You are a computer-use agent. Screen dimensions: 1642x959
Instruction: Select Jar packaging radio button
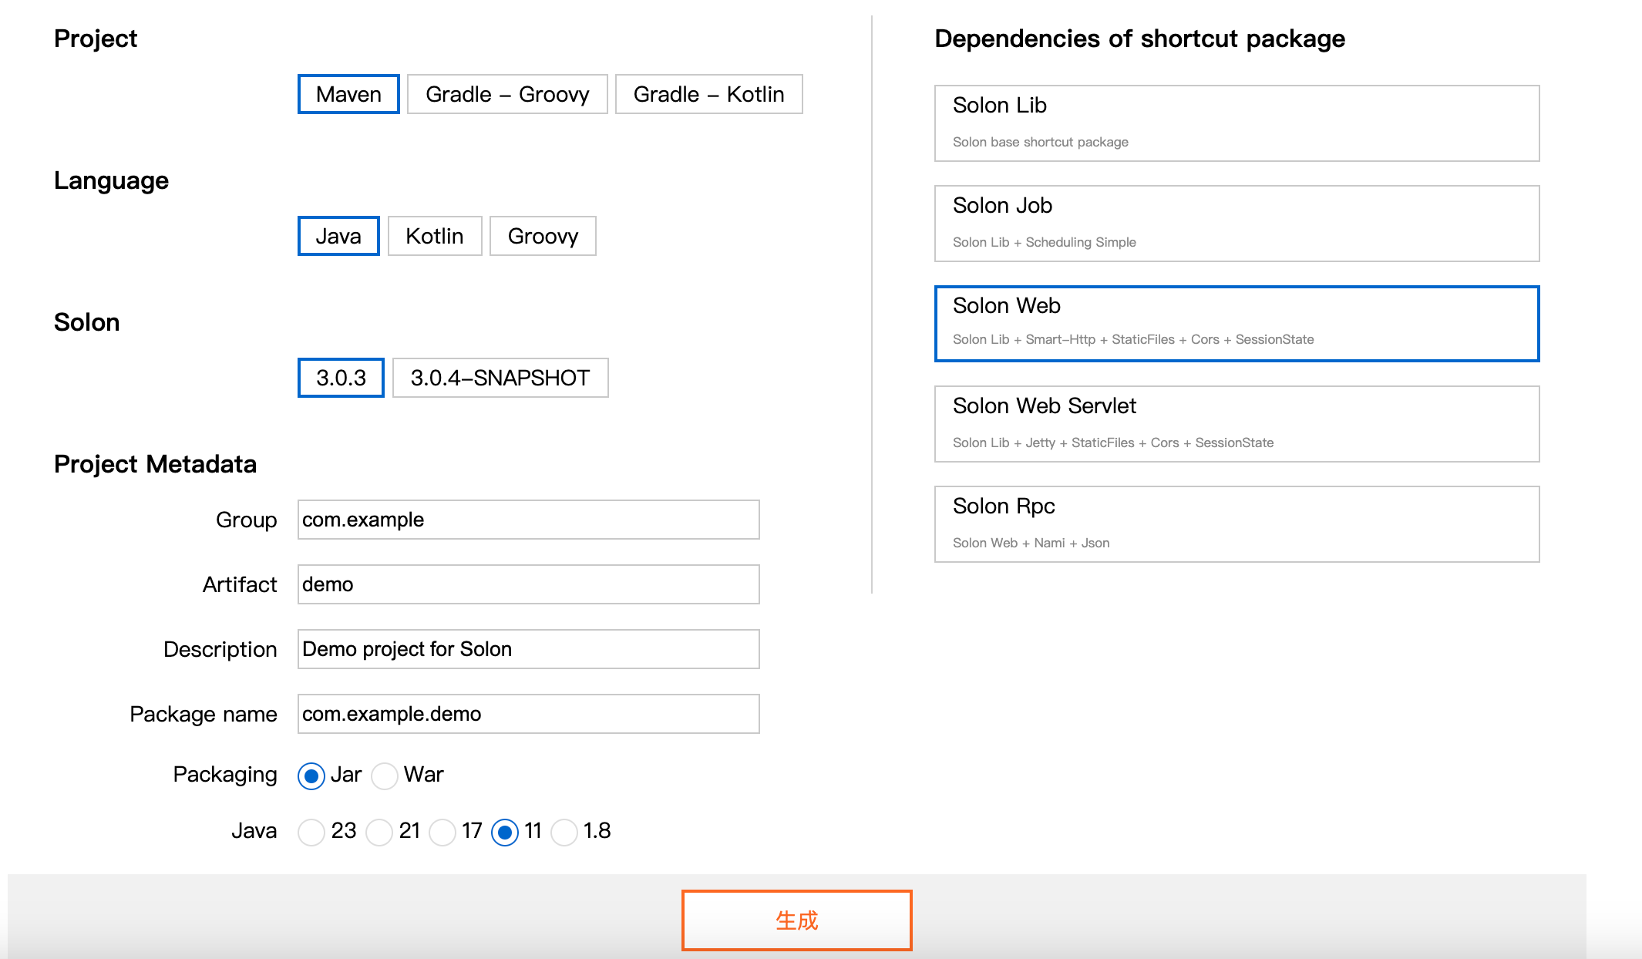pos(311,776)
